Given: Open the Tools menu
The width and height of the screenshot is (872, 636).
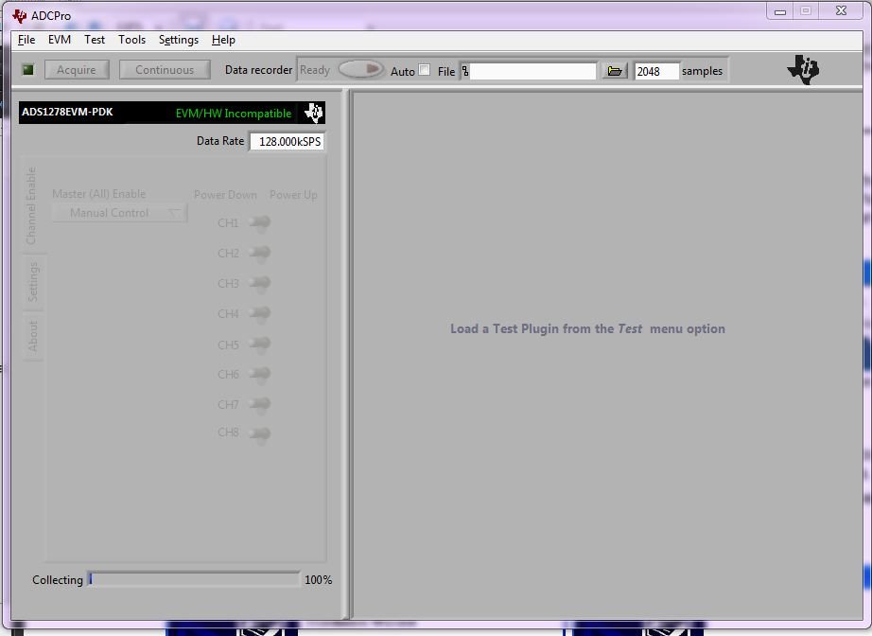Looking at the screenshot, I should pos(131,40).
